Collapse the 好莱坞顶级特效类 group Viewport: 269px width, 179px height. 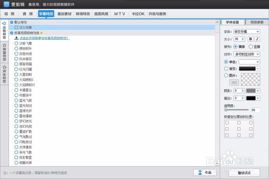(12, 33)
